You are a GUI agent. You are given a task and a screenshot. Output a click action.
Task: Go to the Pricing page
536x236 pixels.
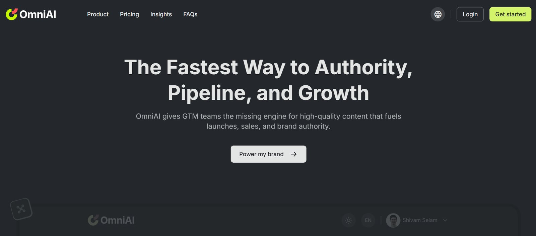(x=129, y=14)
